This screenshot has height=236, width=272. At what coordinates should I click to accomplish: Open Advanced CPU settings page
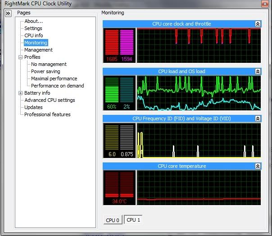(50, 100)
